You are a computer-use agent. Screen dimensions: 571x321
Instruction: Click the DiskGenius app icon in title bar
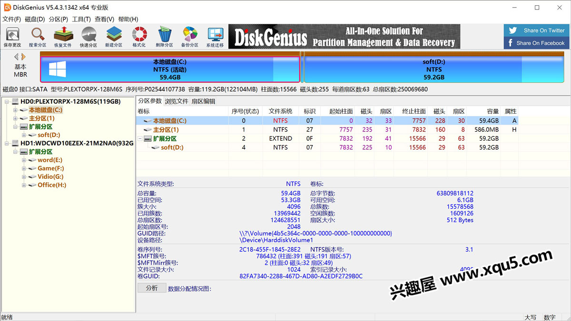pyautogui.click(x=8, y=7)
